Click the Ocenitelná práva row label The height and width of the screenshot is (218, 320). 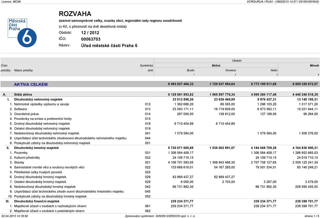click(x=26, y=114)
